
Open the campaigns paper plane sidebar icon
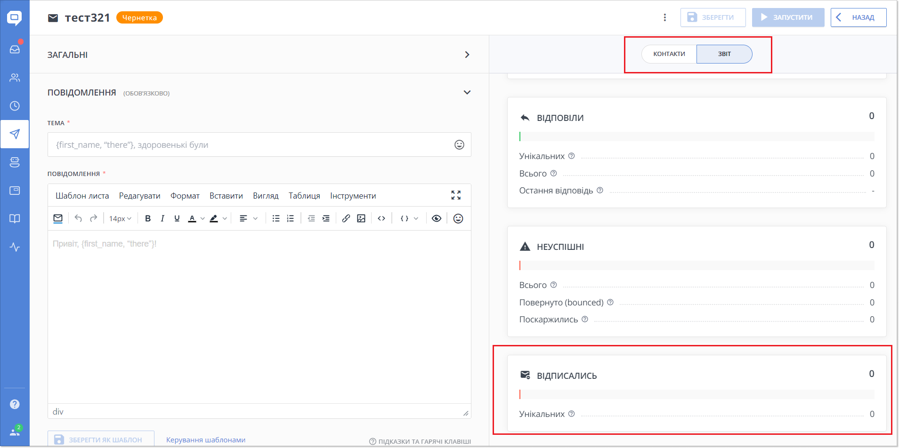point(15,134)
